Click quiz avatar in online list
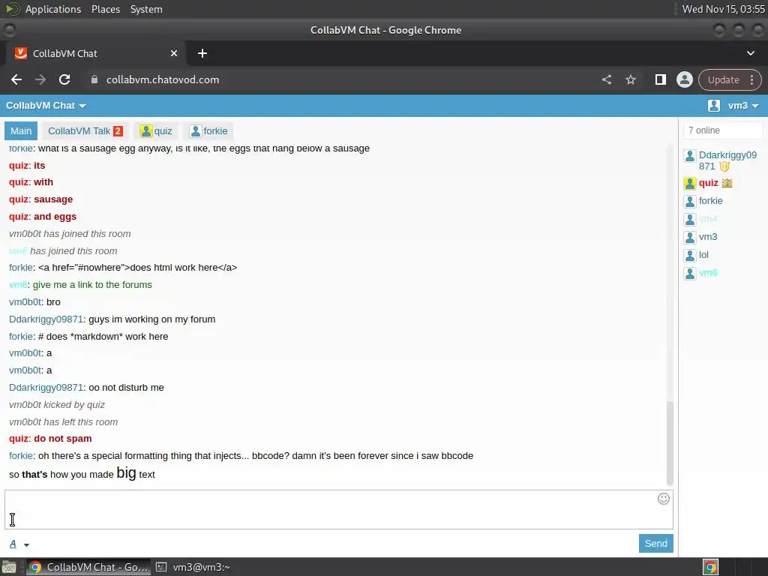 (690, 184)
